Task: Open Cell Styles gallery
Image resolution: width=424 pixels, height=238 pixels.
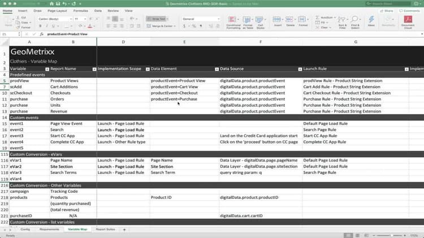Action: (261, 23)
